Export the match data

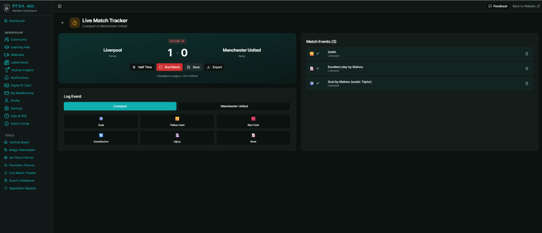pyautogui.click(x=215, y=67)
